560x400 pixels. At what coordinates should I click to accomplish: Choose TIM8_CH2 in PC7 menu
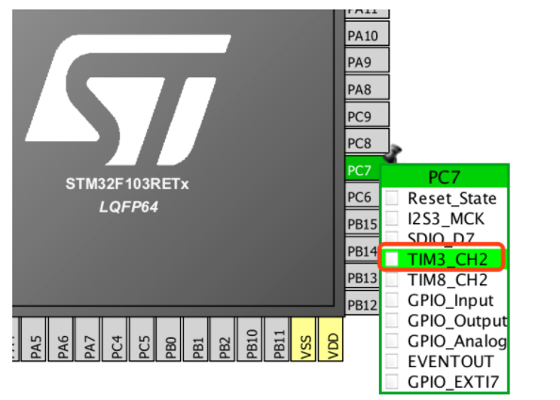coord(444,280)
